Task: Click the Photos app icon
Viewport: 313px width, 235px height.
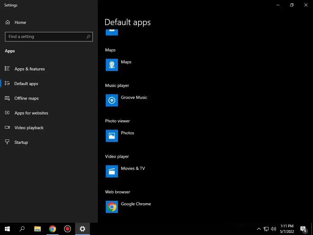Action: tap(112, 136)
